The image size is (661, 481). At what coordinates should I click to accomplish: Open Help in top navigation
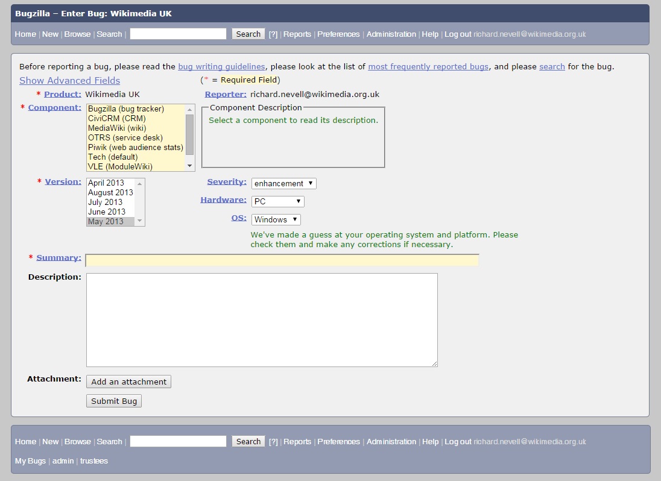click(430, 34)
